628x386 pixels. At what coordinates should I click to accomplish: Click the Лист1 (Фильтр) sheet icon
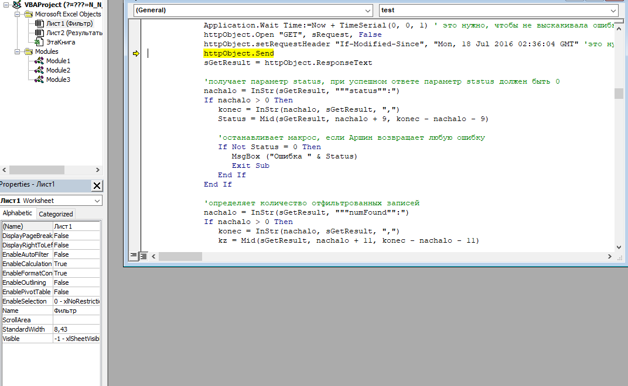point(39,23)
